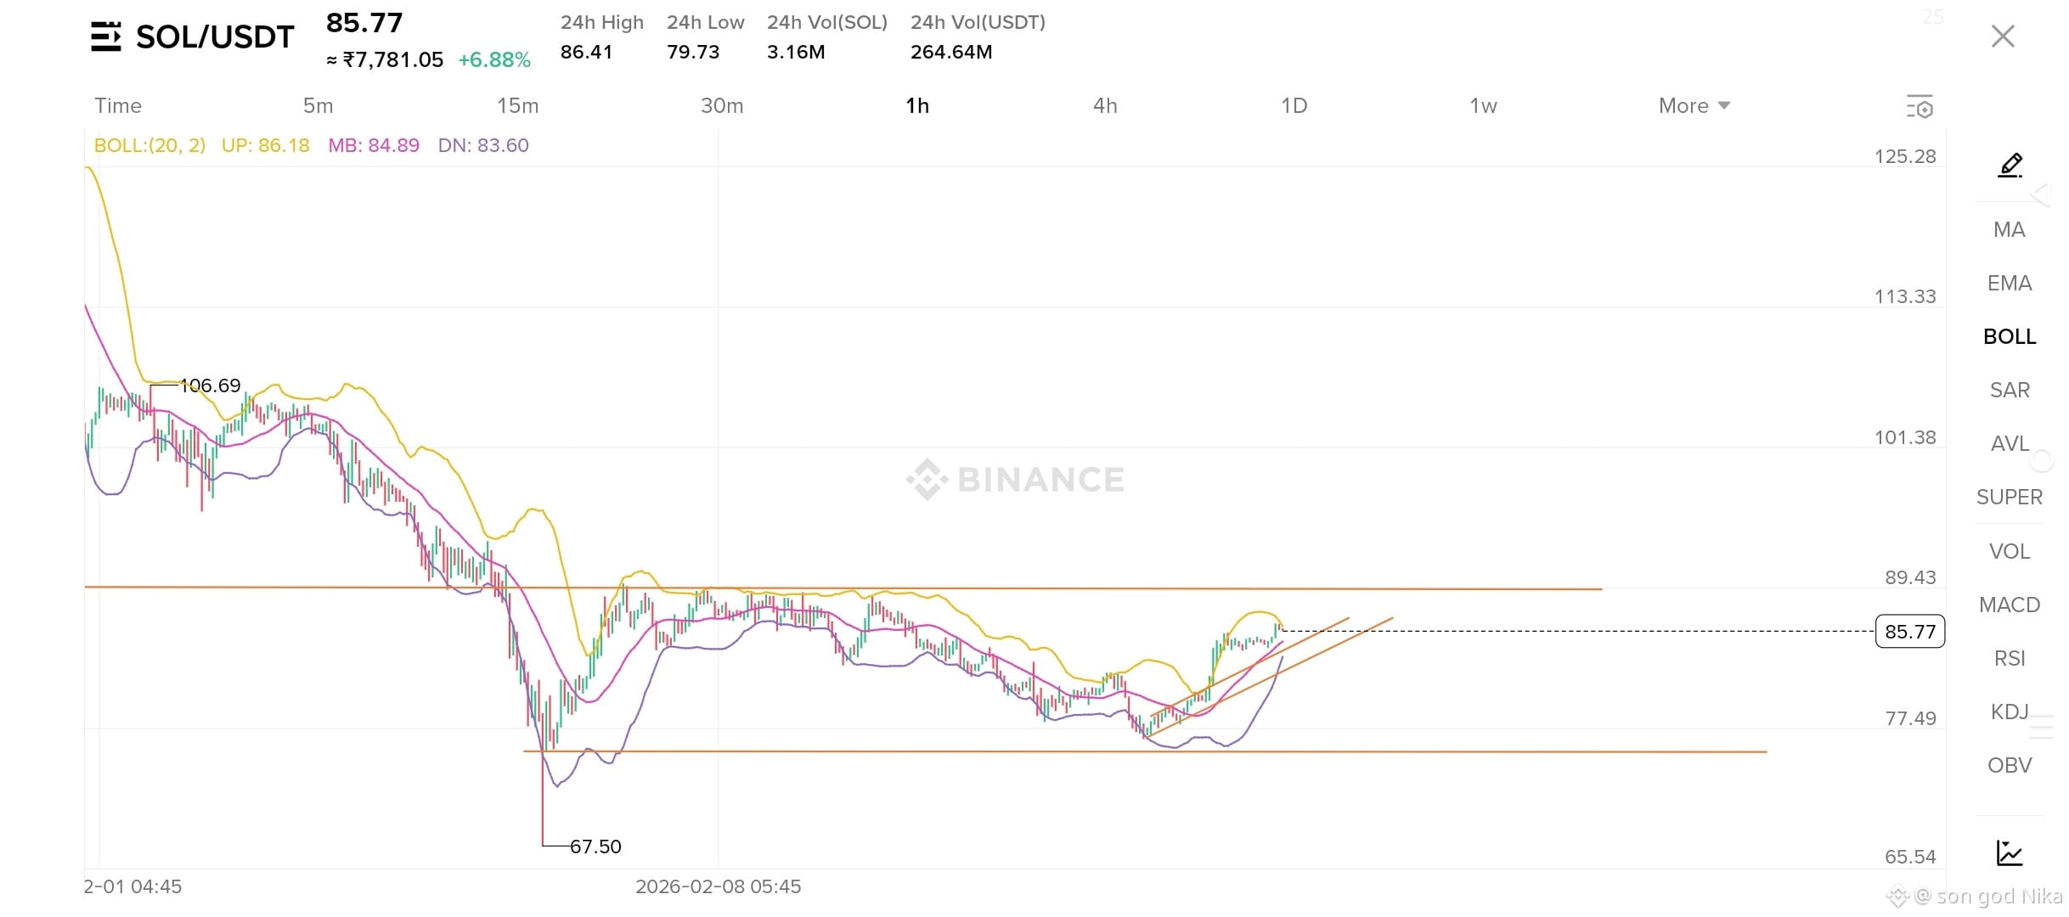Select the 15m timeframe tab
This screenshot has height=917, width=2069.
pos(517,106)
